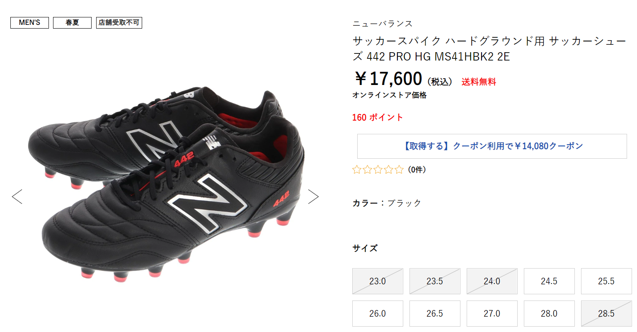Open the ニューバランス brand link
This screenshot has width=637, height=332.
click(x=383, y=24)
